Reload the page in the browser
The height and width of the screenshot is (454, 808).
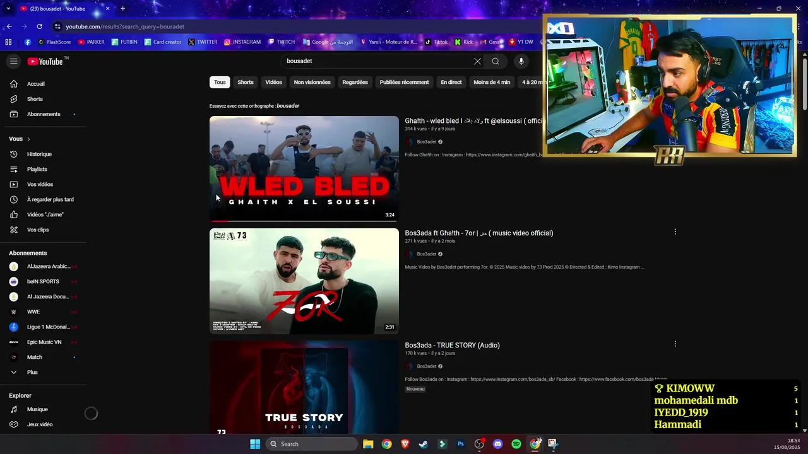(39, 26)
